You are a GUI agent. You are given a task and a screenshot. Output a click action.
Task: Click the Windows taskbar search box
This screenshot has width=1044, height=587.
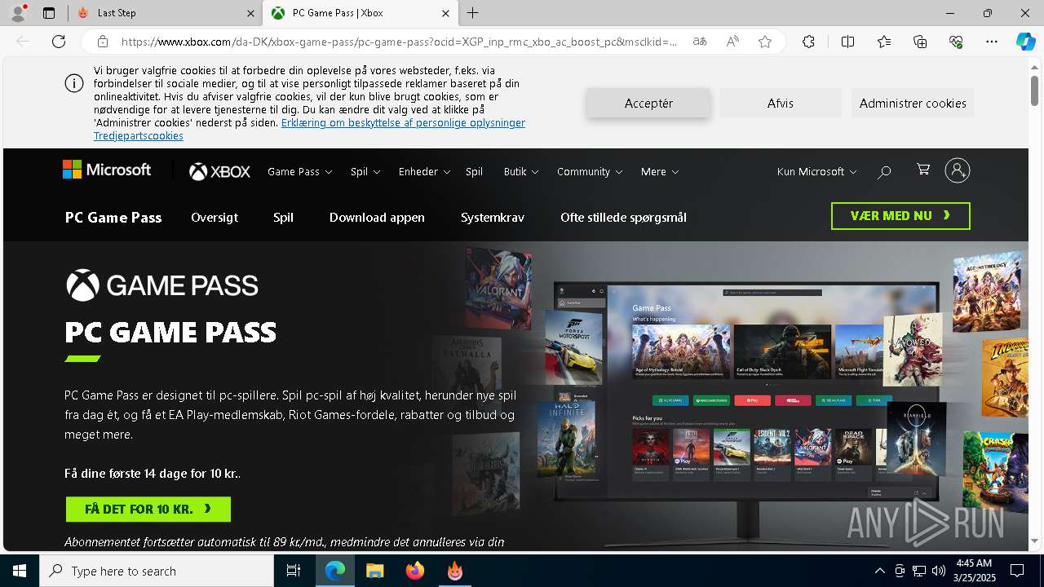pos(157,571)
